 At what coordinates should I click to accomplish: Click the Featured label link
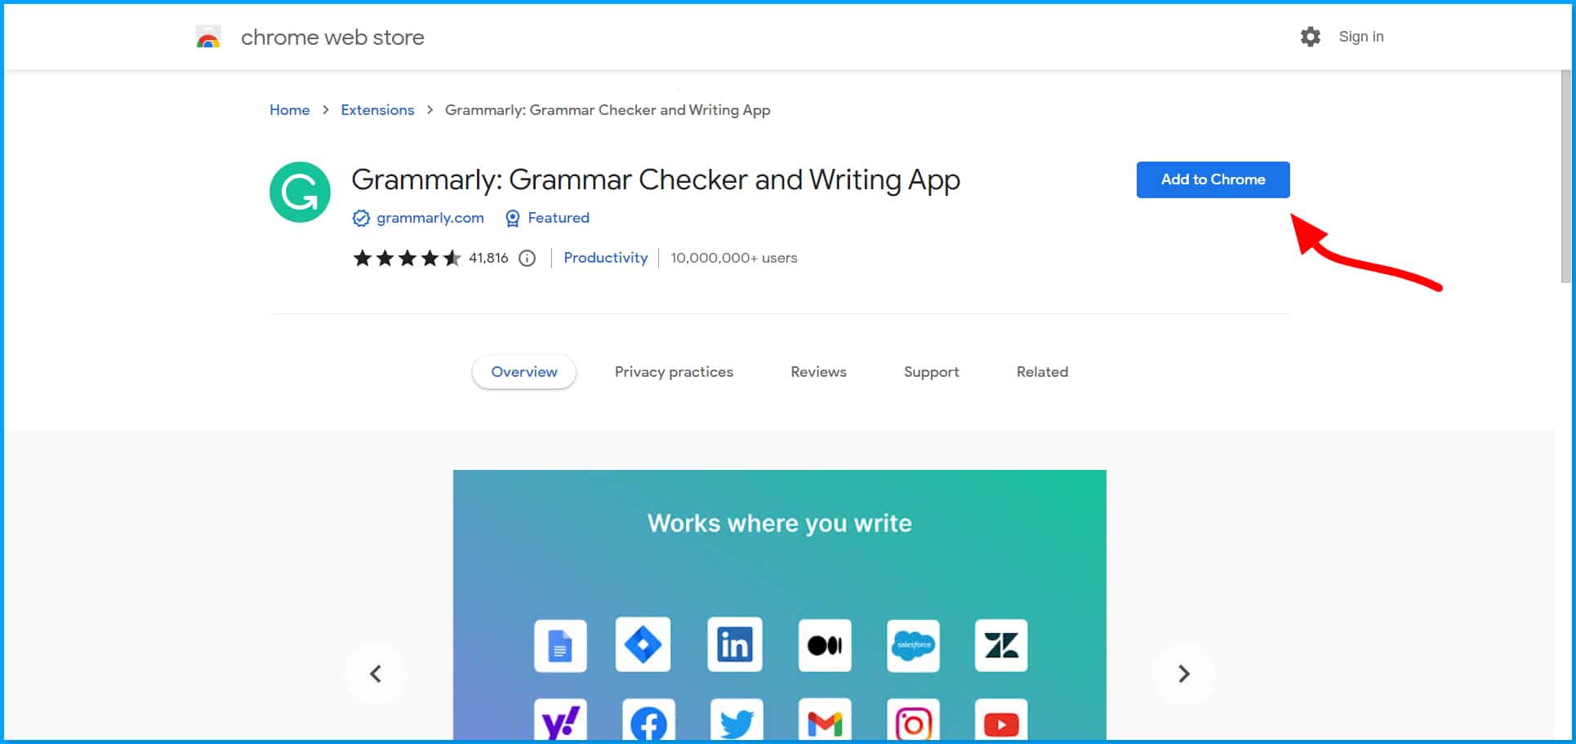pos(559,218)
